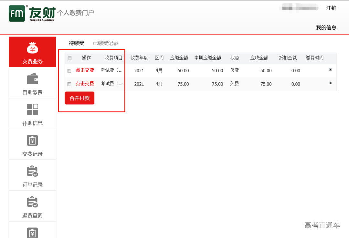Click 点击交费 on the second fee row
The image size is (349, 238).
point(85,84)
